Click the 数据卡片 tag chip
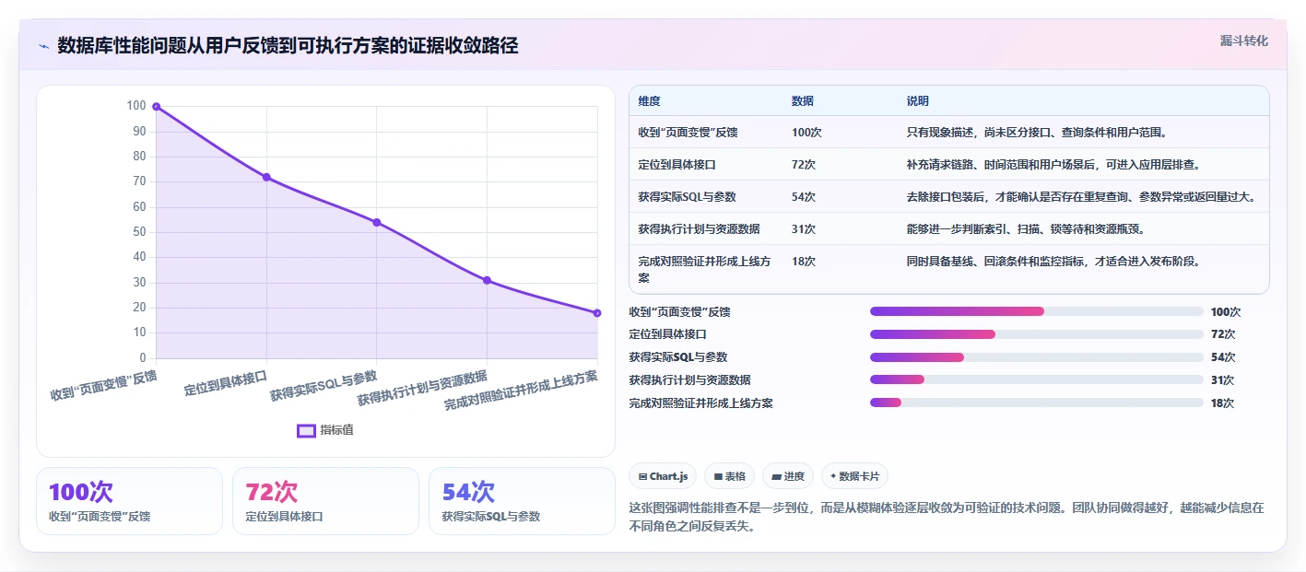 point(854,476)
